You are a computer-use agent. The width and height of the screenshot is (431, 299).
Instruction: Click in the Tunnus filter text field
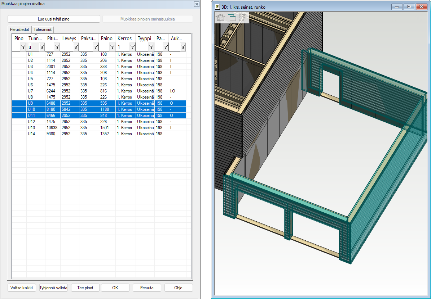point(33,47)
